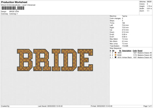Click 'Wilcom EmbroideryStudio – Level 3 Advanced' text
The height and width of the screenshot is (108, 153).
tap(18, 5)
